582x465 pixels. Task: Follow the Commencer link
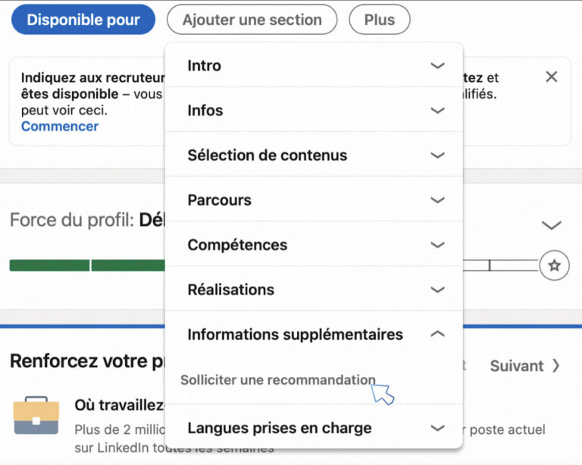(60, 126)
